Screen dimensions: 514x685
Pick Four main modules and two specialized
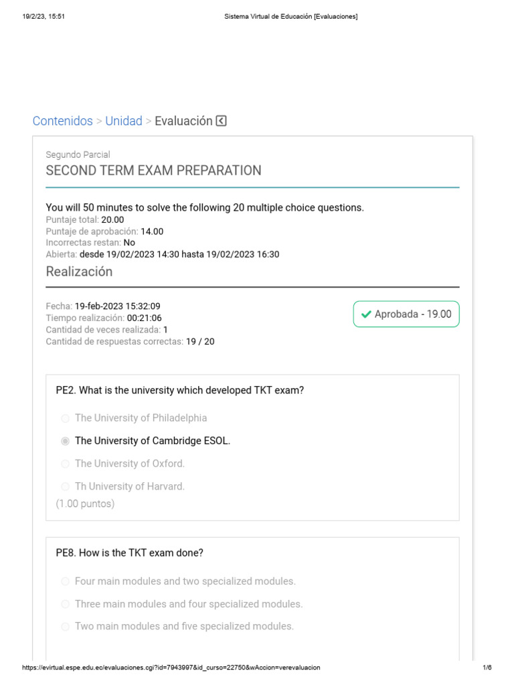pyautogui.click(x=65, y=582)
